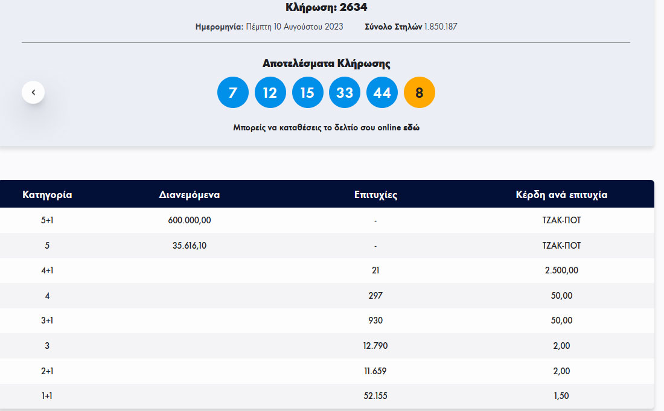Click the 'Κλήρωση: 2634' draw title
Viewport: 664px width, 411px height.
point(326,7)
